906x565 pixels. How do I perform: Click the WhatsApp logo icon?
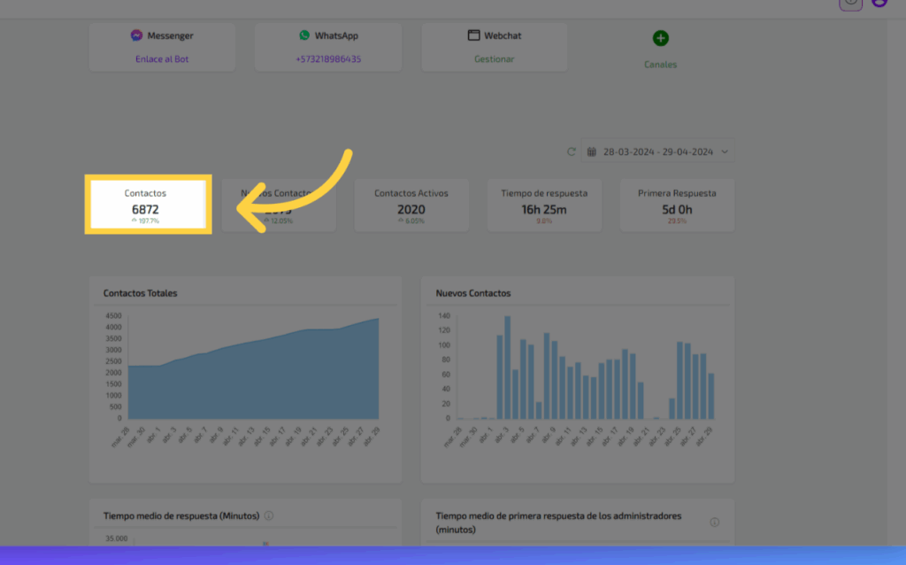coord(304,35)
